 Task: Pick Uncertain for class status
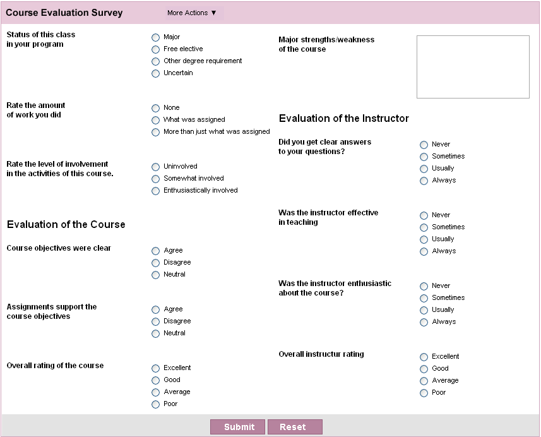(x=156, y=74)
